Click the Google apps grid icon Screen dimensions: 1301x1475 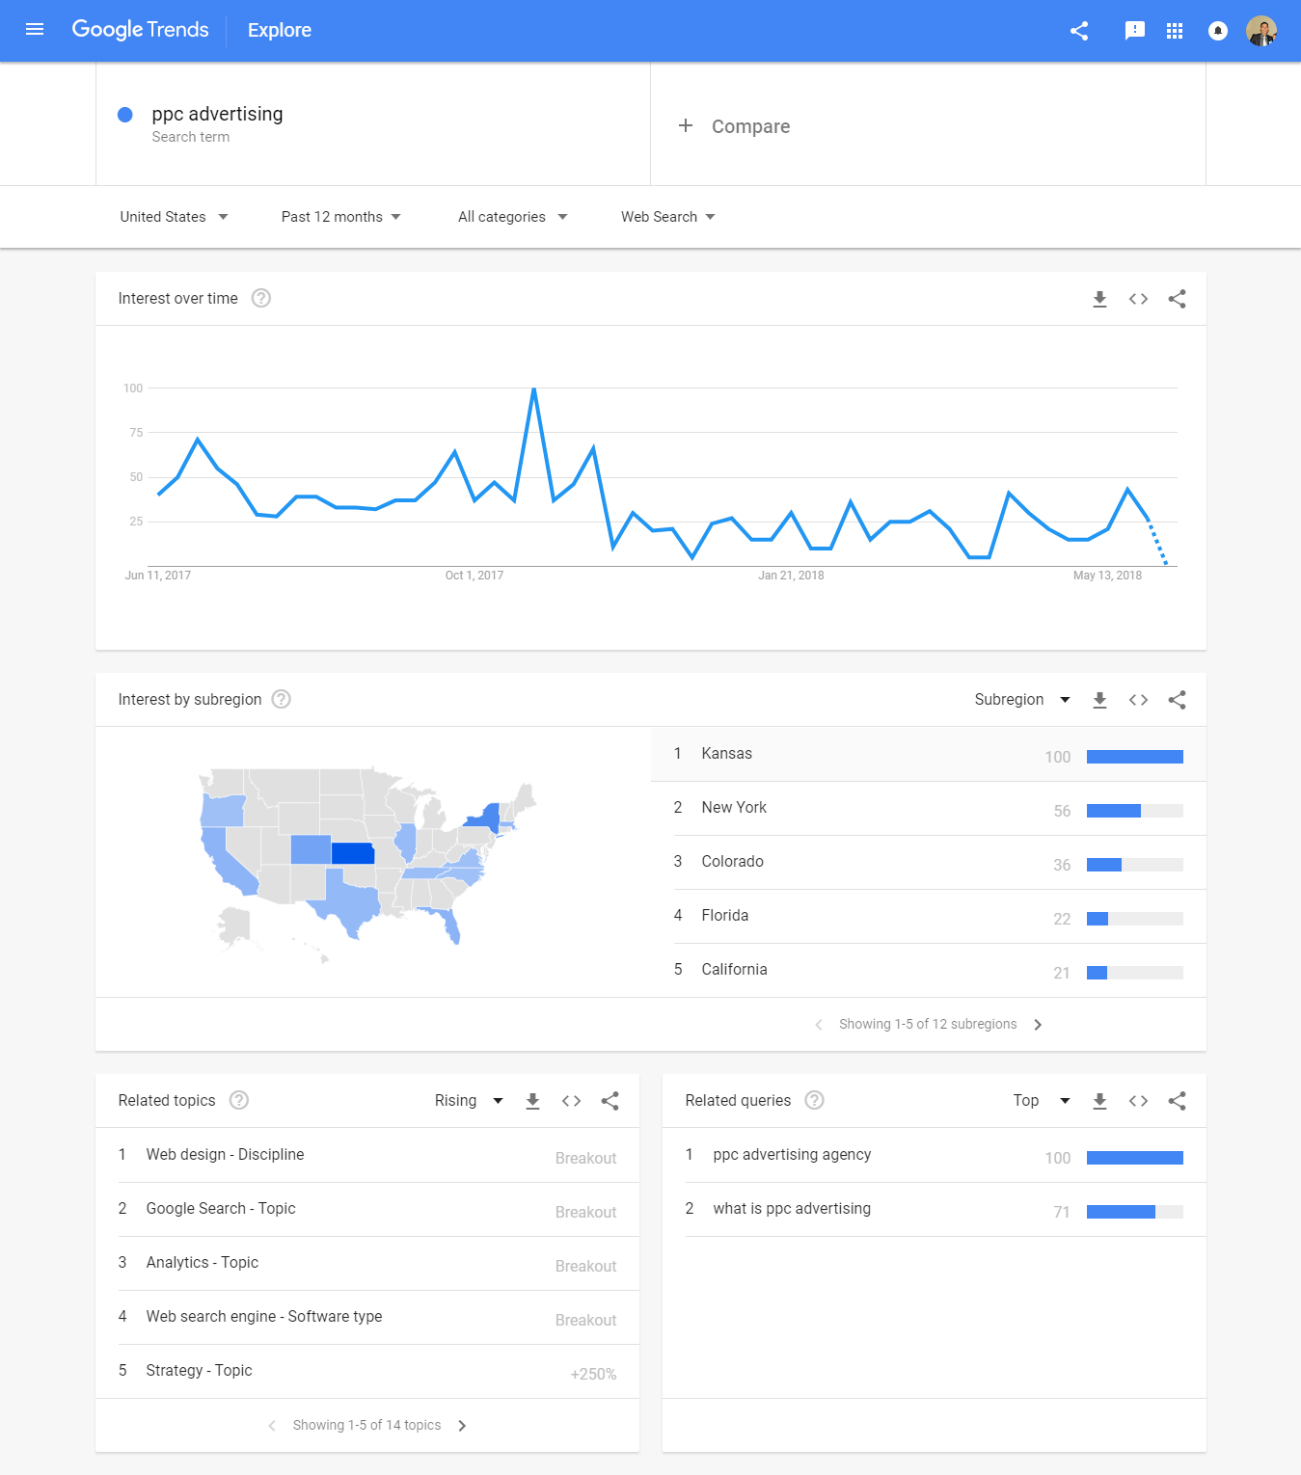coord(1175,31)
